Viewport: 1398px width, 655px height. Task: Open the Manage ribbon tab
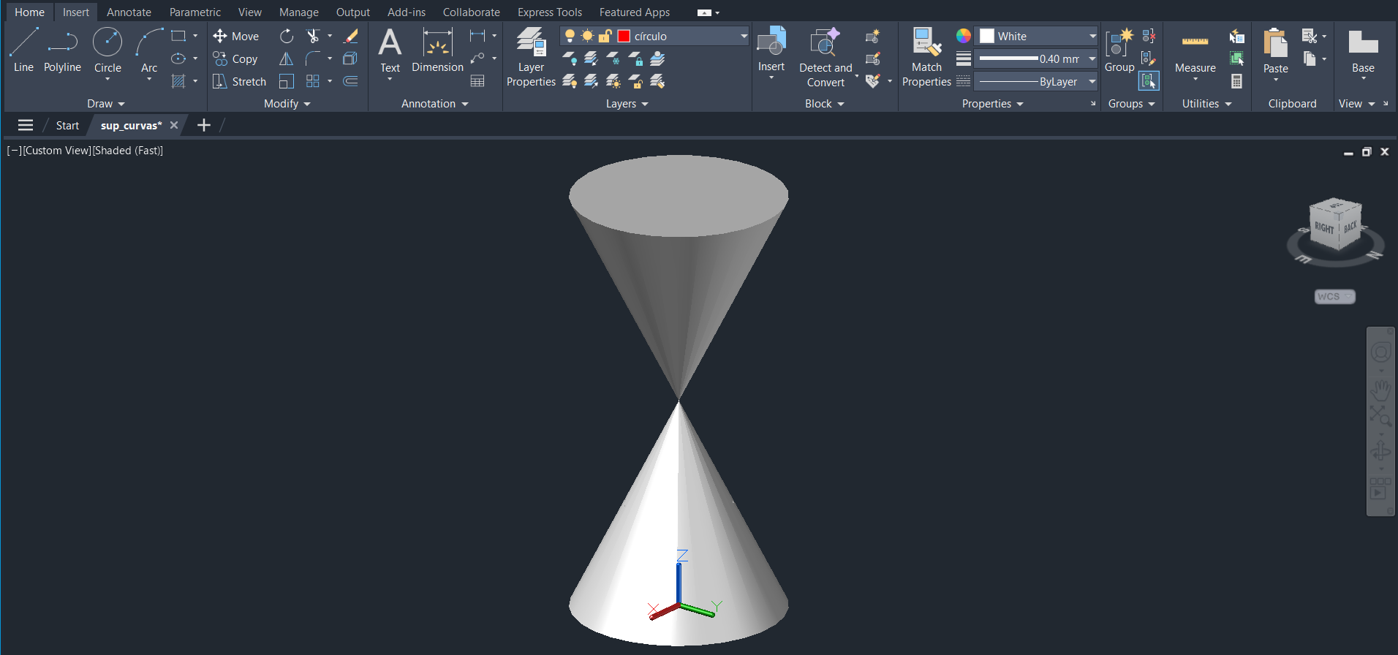299,12
